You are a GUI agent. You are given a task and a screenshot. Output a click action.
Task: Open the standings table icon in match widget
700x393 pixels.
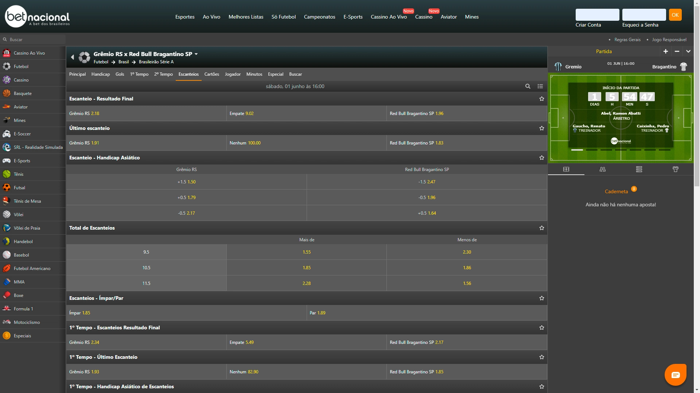click(x=639, y=169)
